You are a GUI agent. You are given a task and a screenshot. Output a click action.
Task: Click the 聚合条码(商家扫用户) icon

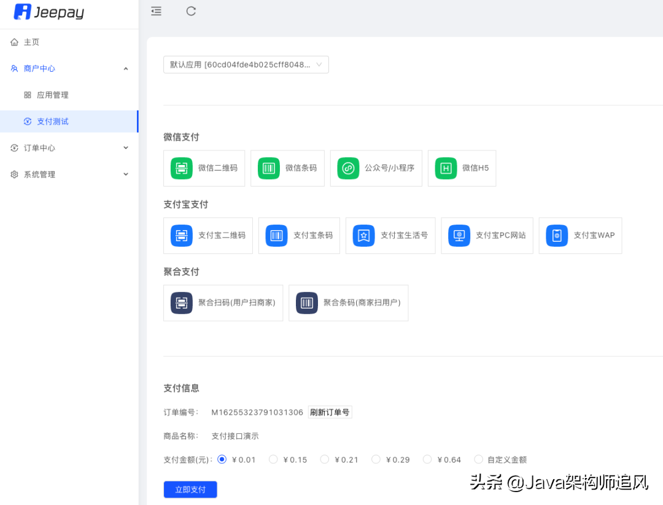coord(348,303)
